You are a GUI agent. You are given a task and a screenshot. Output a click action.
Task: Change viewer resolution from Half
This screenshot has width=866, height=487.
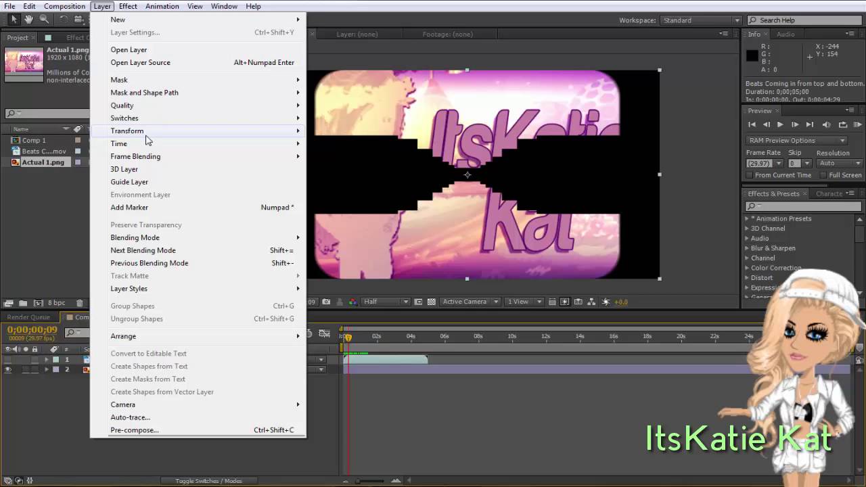click(x=386, y=302)
